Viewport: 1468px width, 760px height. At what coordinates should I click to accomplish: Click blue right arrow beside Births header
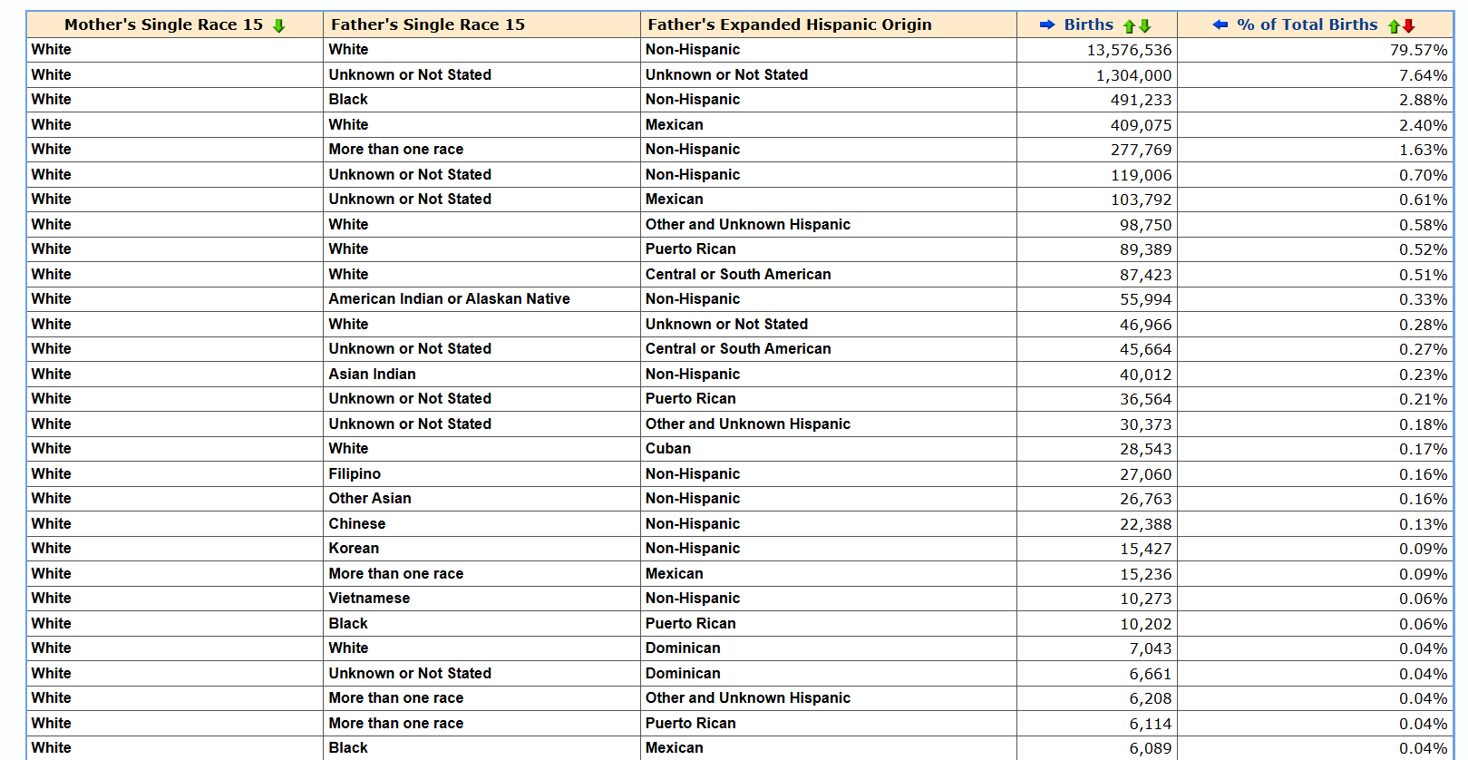(1047, 24)
